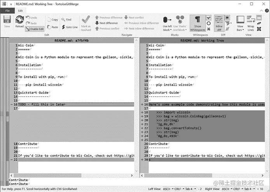Click left pane header README.md: a7fbf4b

[72, 40]
